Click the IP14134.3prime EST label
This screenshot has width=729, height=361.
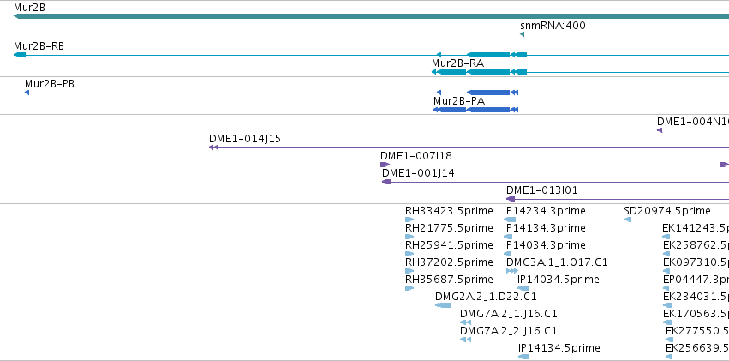coord(545,228)
